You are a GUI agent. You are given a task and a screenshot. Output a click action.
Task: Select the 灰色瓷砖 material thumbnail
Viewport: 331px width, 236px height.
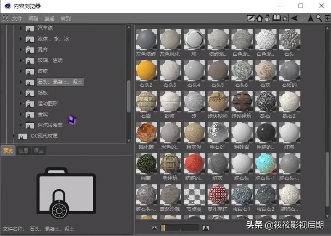pyautogui.click(x=146, y=40)
